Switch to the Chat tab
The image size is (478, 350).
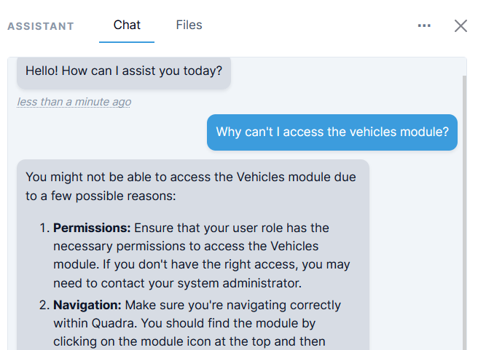coord(127,25)
